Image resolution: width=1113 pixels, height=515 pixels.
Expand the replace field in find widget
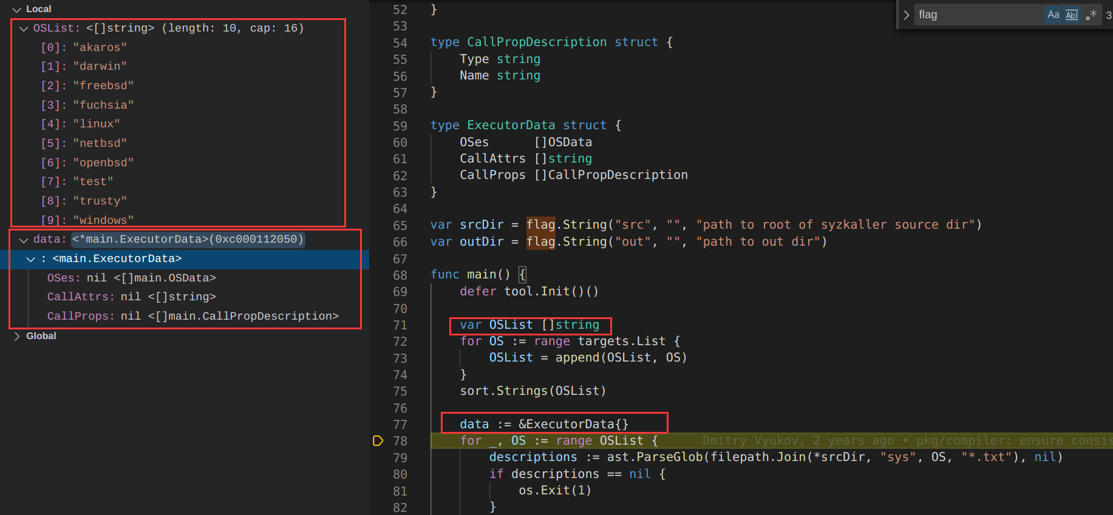pyautogui.click(x=907, y=15)
